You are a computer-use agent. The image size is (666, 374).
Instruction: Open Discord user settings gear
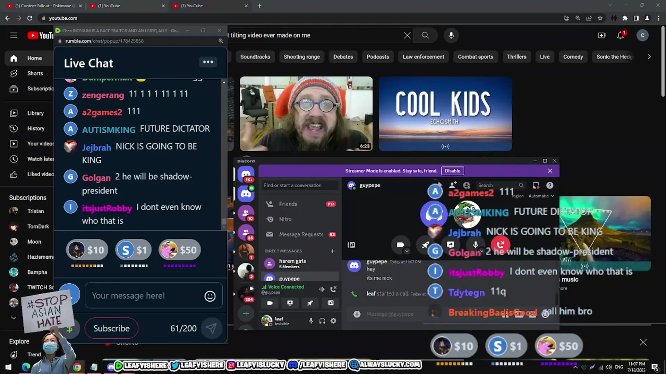[x=333, y=321]
